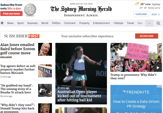This screenshot has height=113, width=163.
Task: Click the weather cloud and sun icon
Action: pyautogui.click(x=137, y=4)
